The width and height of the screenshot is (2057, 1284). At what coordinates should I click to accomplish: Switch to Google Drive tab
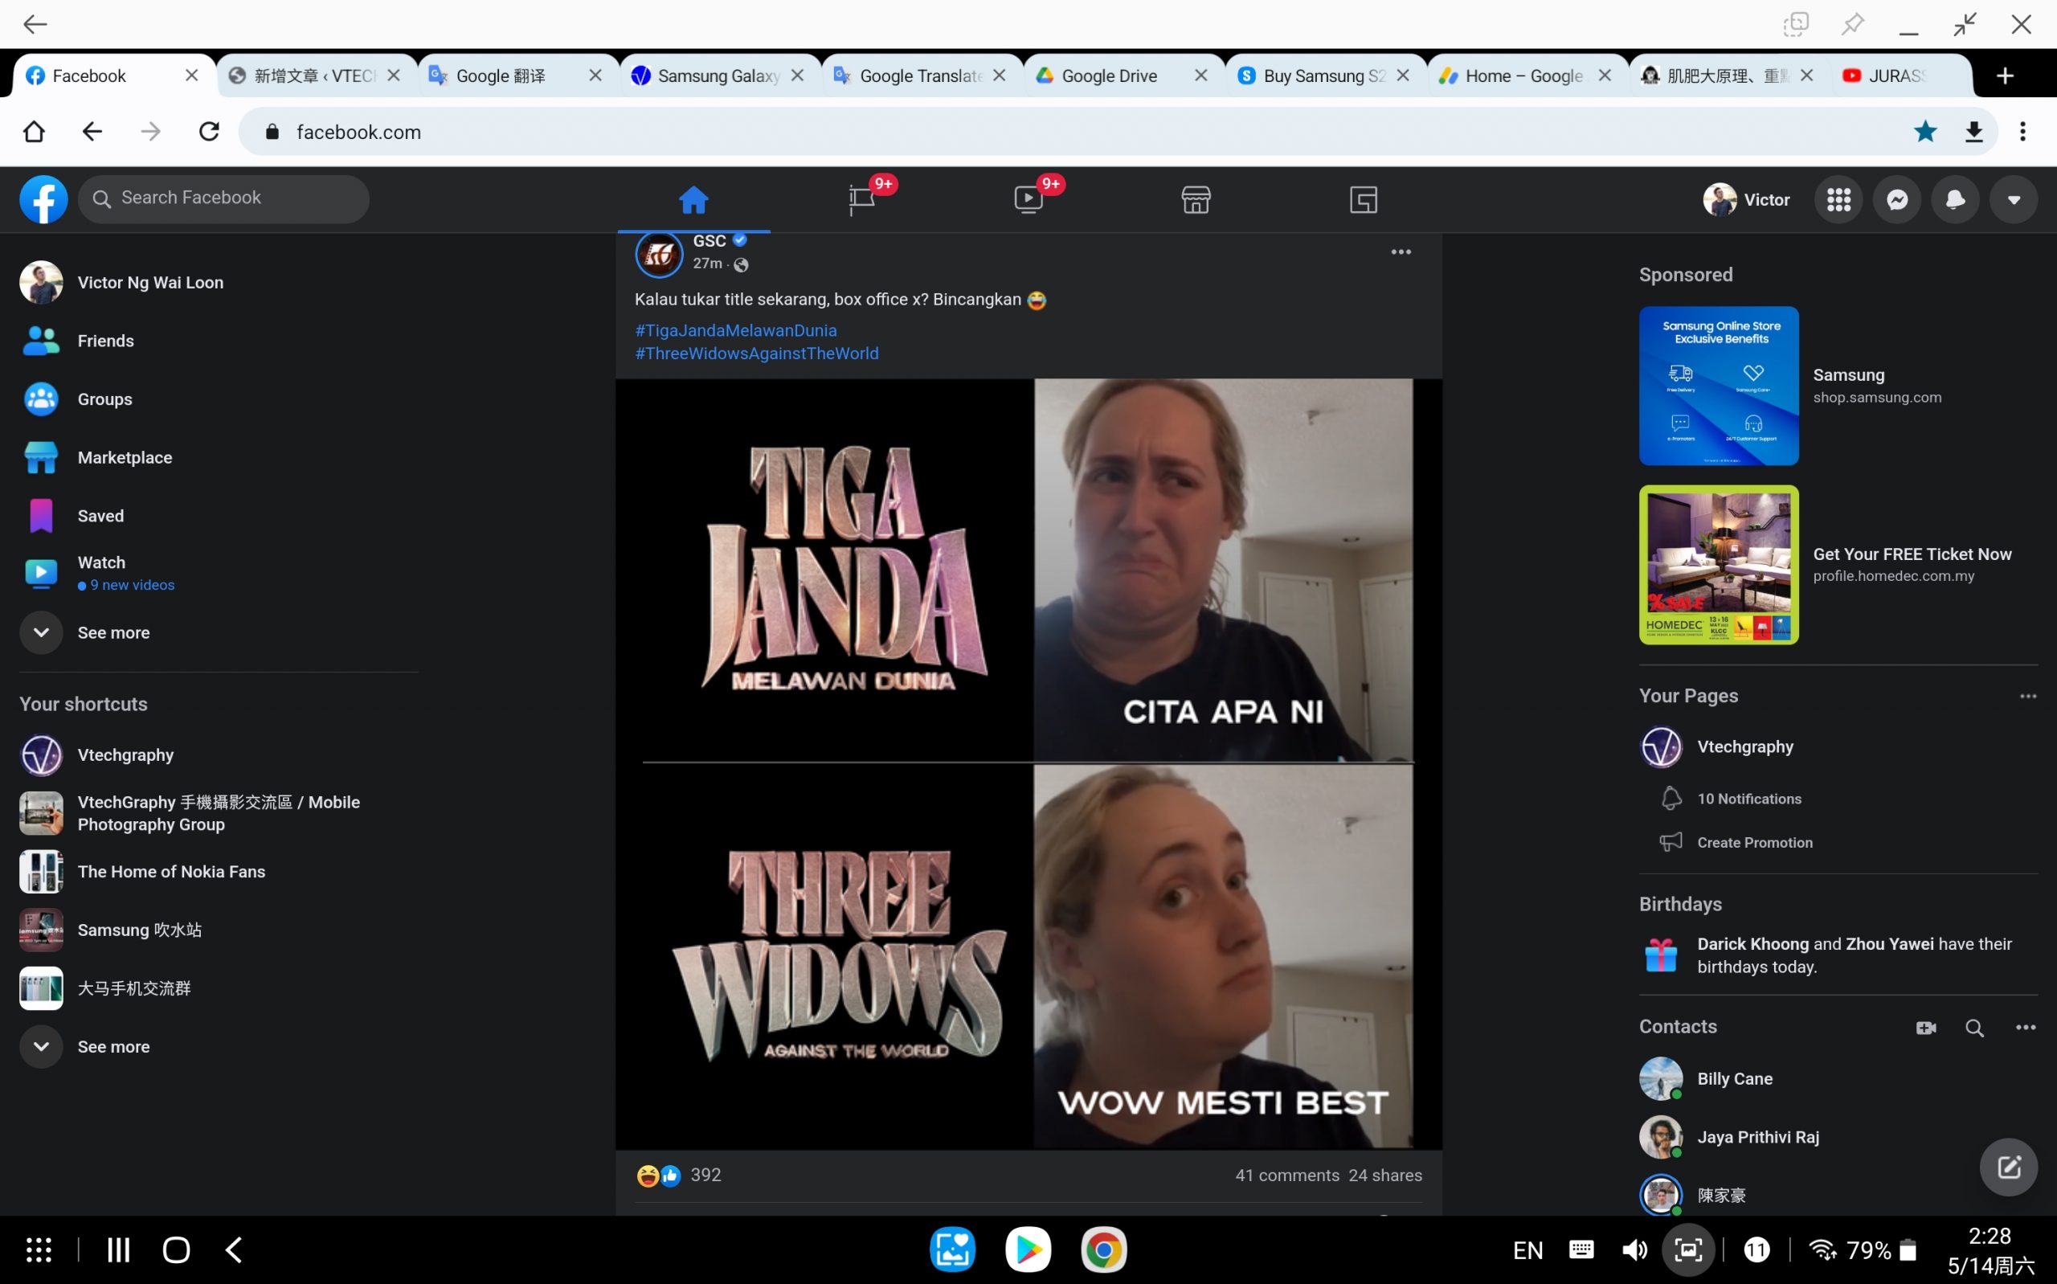[x=1109, y=76]
